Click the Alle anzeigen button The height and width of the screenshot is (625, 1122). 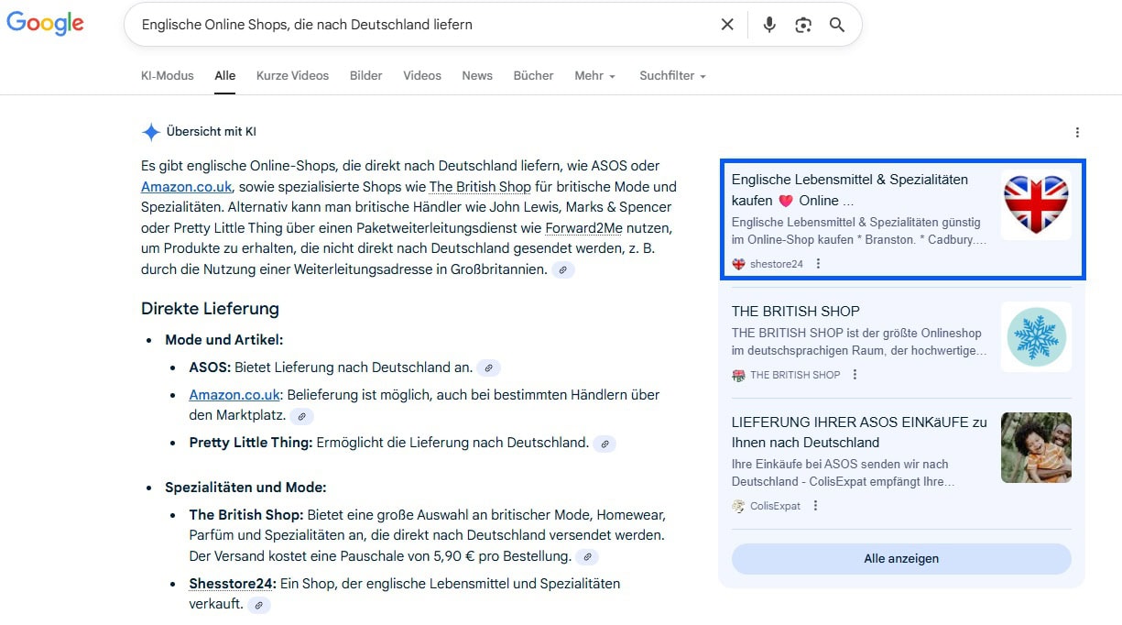(900, 558)
